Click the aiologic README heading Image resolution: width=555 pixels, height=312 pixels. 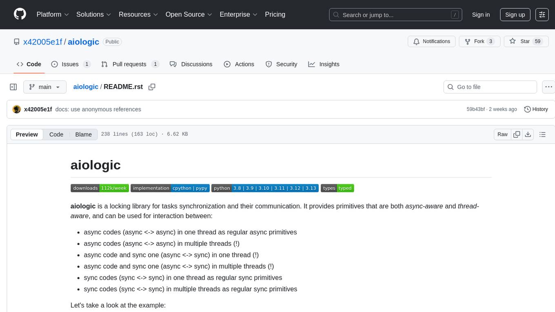click(95, 165)
